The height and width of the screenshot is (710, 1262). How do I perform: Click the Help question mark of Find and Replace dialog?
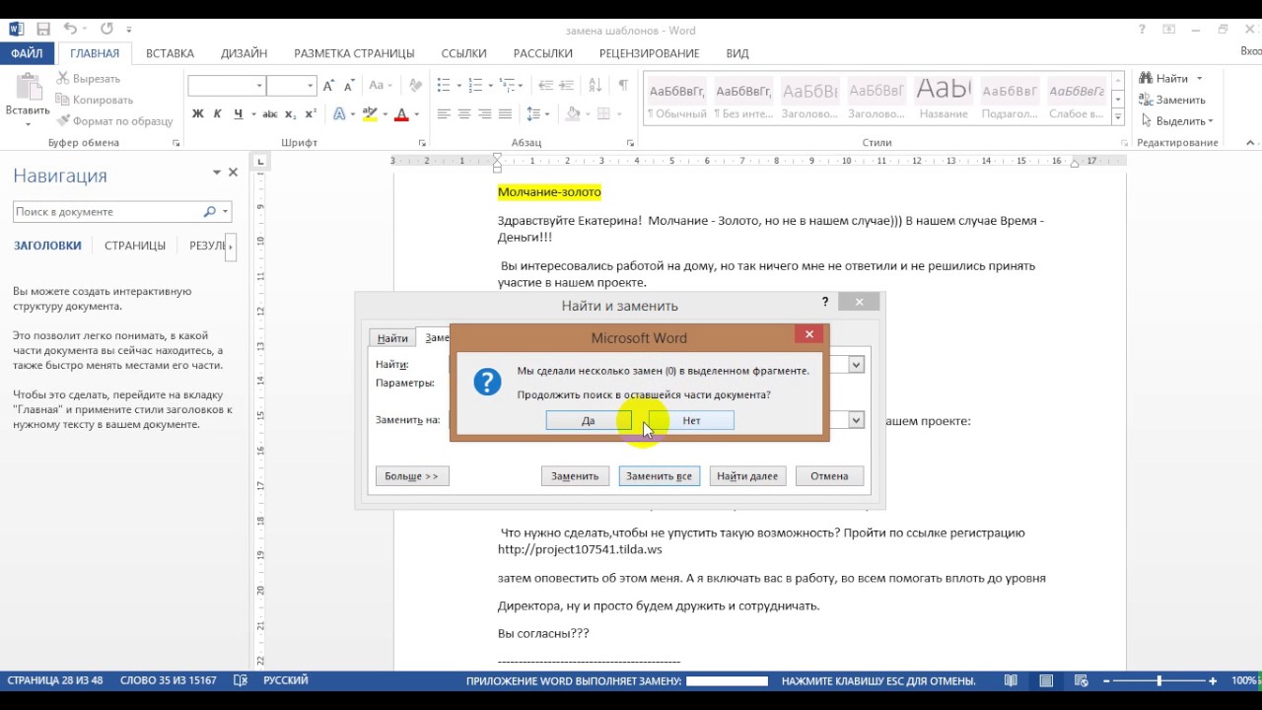825,302
